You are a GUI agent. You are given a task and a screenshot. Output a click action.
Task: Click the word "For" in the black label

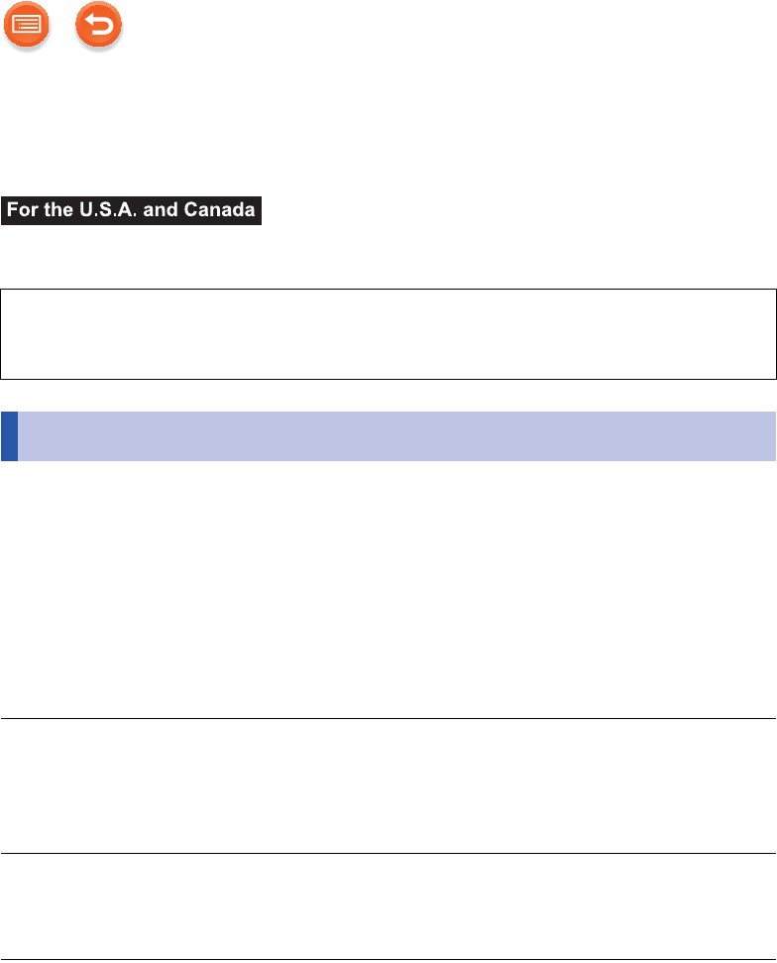point(24,211)
